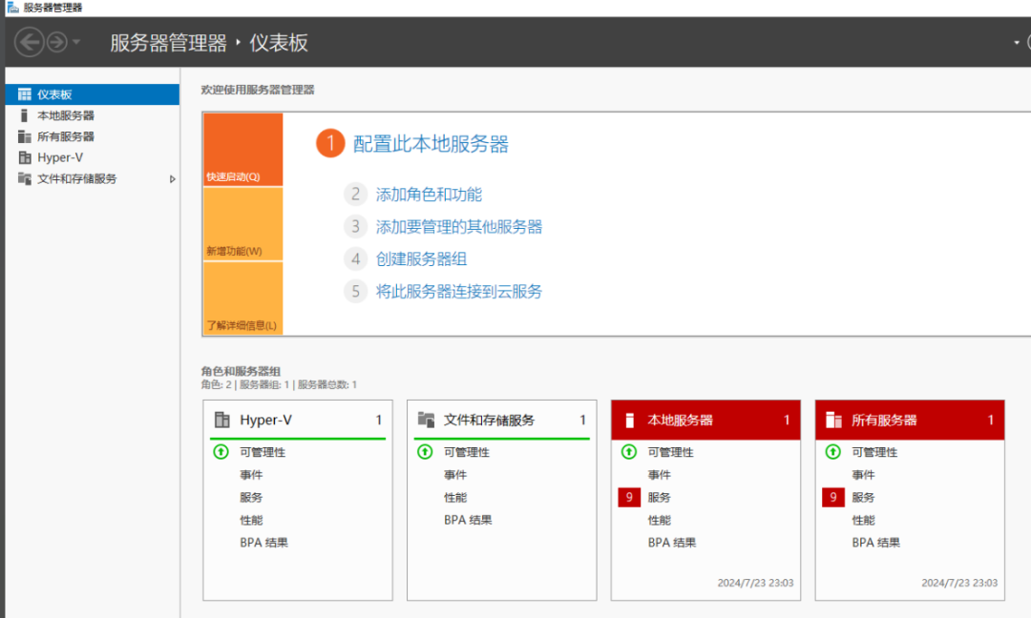Click the 仪表板 grid icon in sidebar
The height and width of the screenshot is (618, 1031).
[x=24, y=94]
